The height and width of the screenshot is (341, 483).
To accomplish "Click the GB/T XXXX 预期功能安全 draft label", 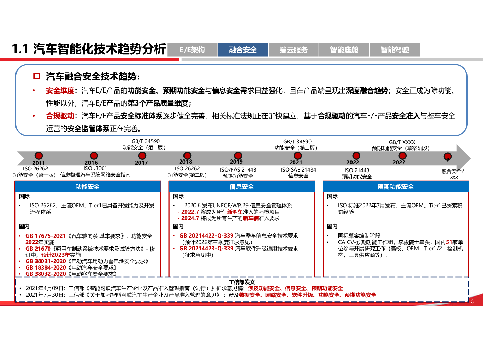I will point(401,145).
